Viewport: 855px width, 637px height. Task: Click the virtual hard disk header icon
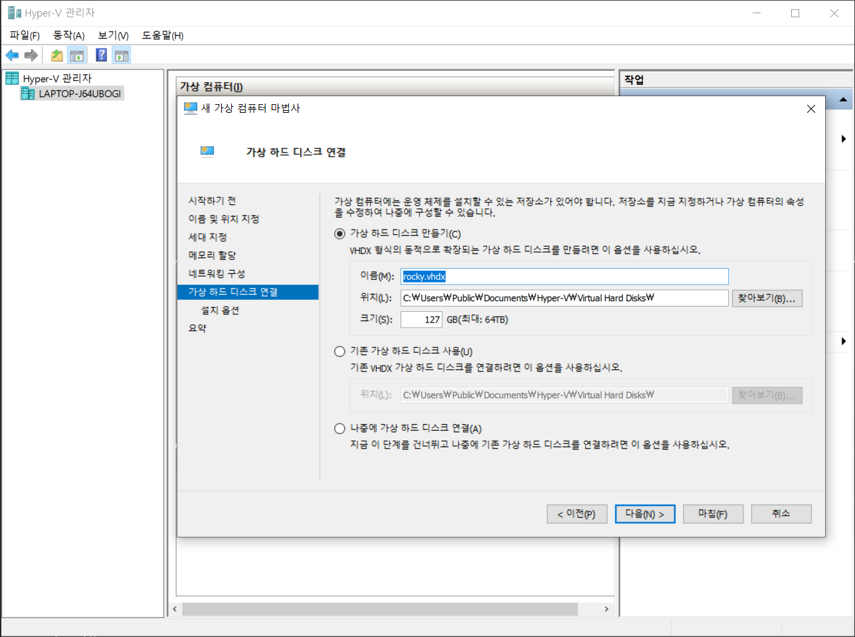[x=207, y=151]
